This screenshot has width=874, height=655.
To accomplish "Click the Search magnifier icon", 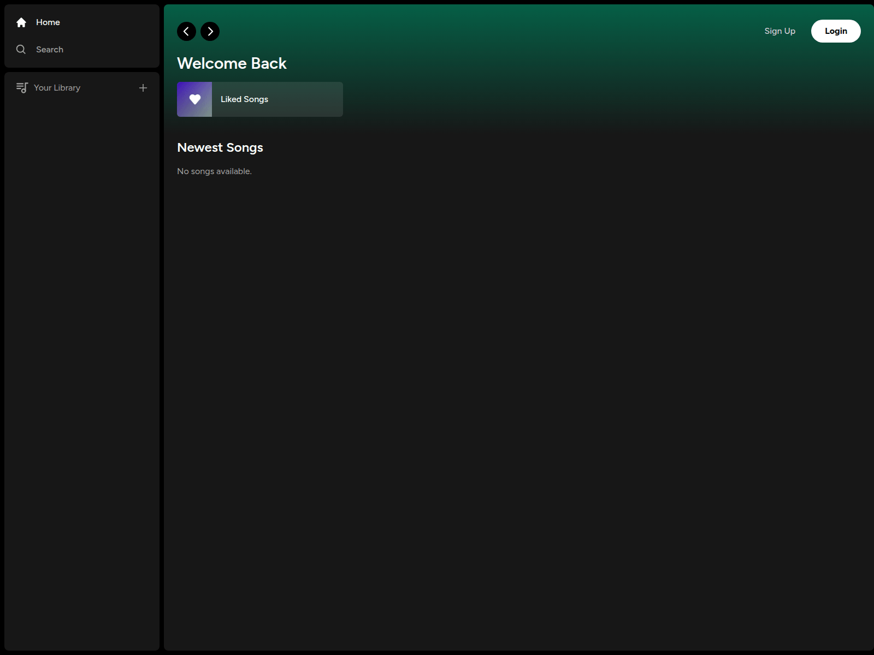I will [21, 50].
